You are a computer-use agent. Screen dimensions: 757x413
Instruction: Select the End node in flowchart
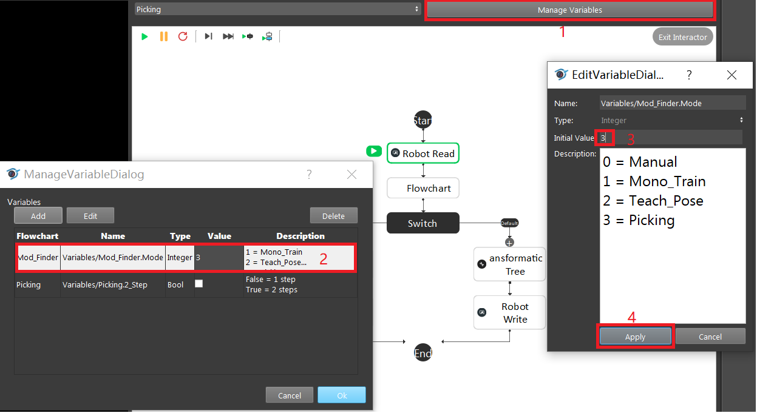[x=423, y=354]
